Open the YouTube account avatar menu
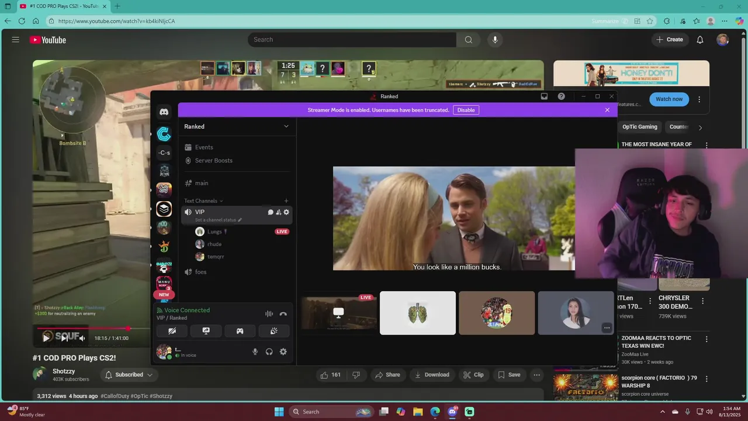The width and height of the screenshot is (748, 421). tap(723, 40)
